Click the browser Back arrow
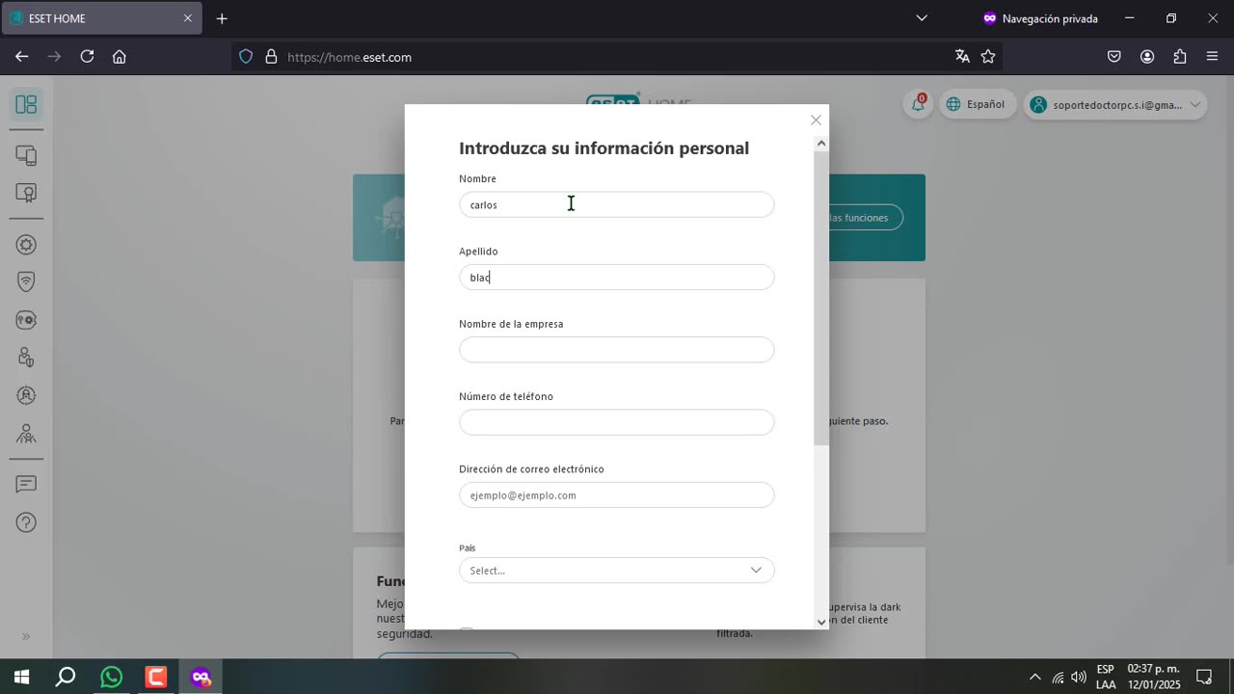 click(x=21, y=57)
